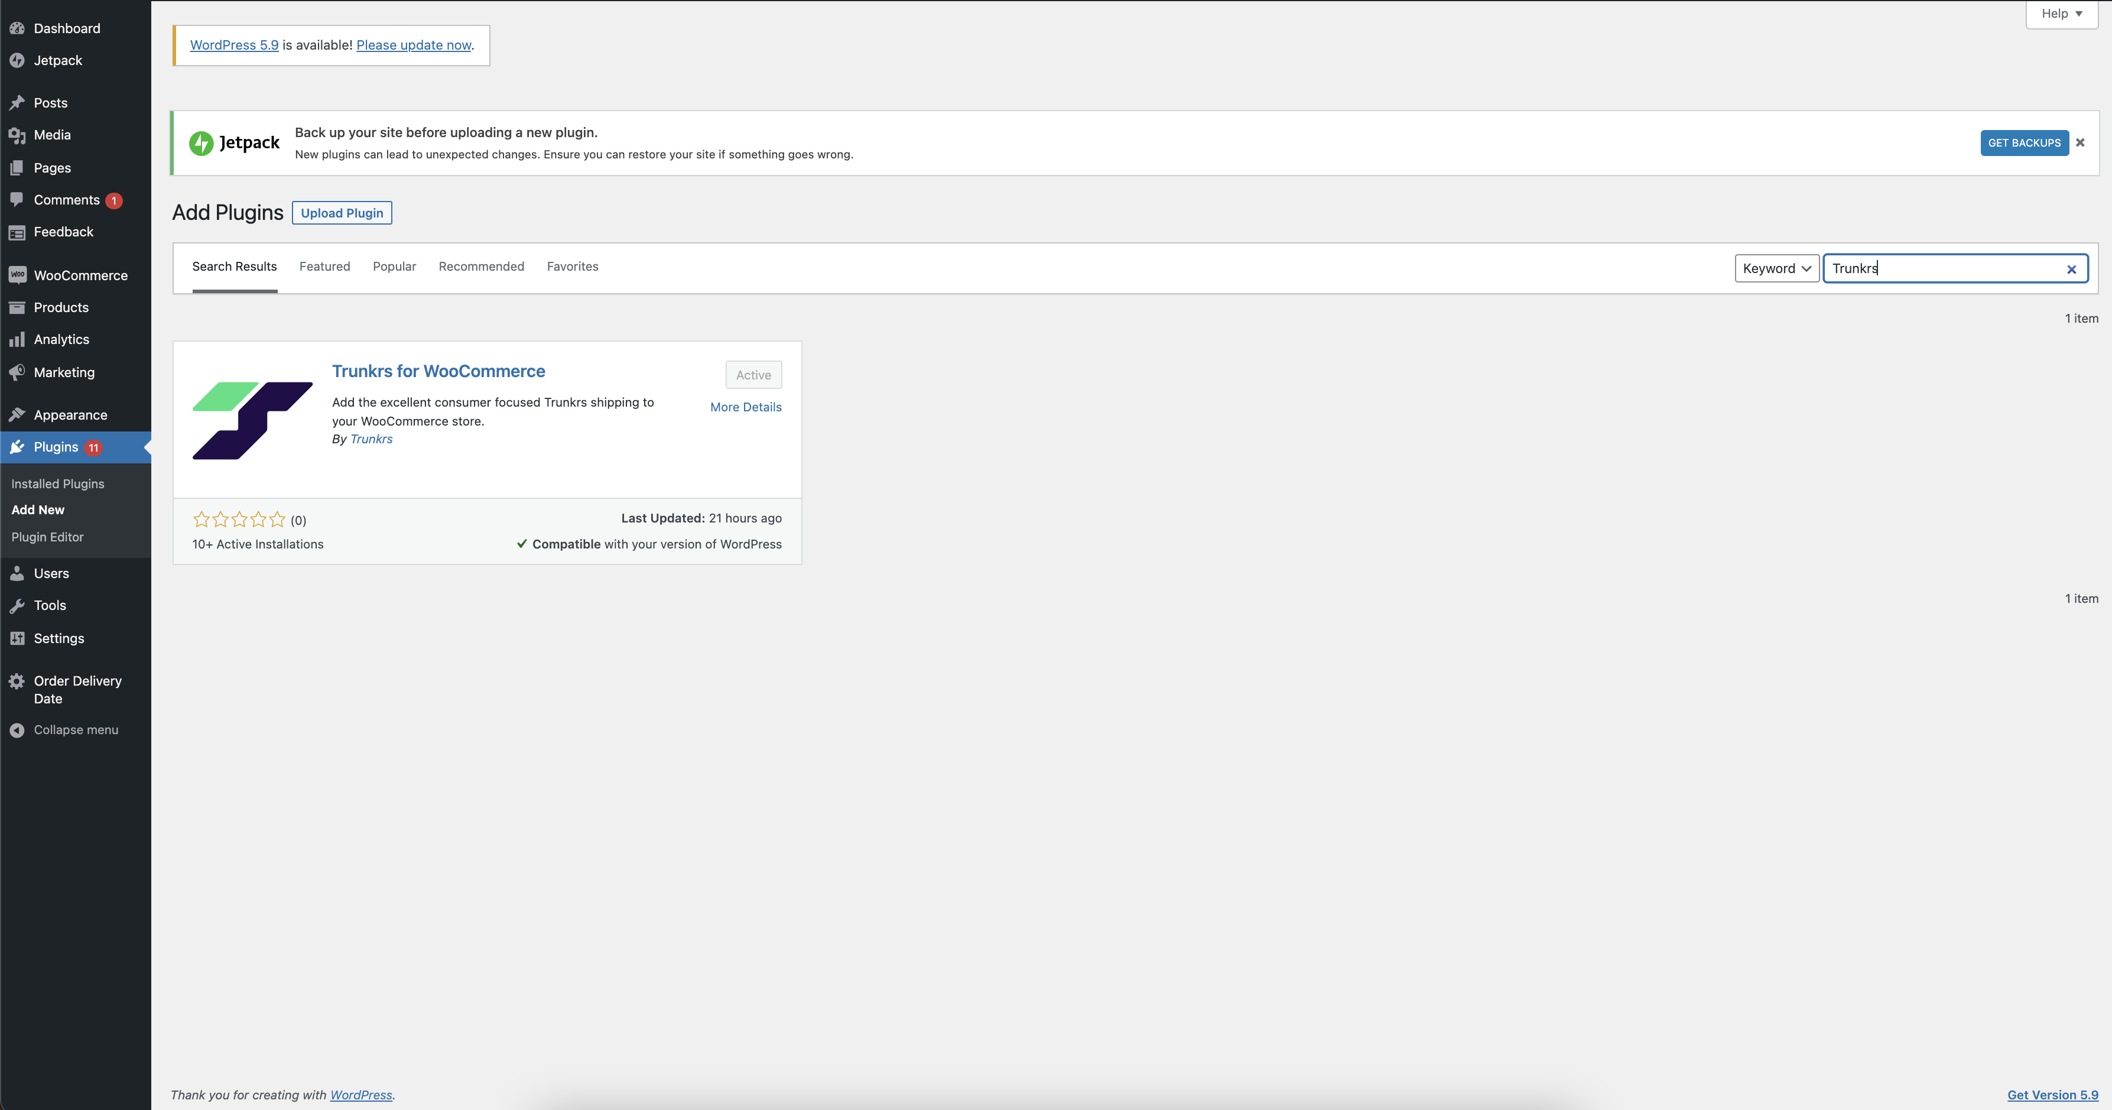The height and width of the screenshot is (1110, 2112).
Task: Open the WordPress footer credit link
Action: 360,1095
